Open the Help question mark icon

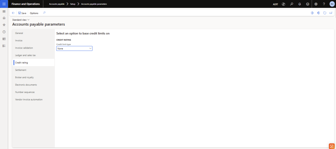tap(324, 4)
